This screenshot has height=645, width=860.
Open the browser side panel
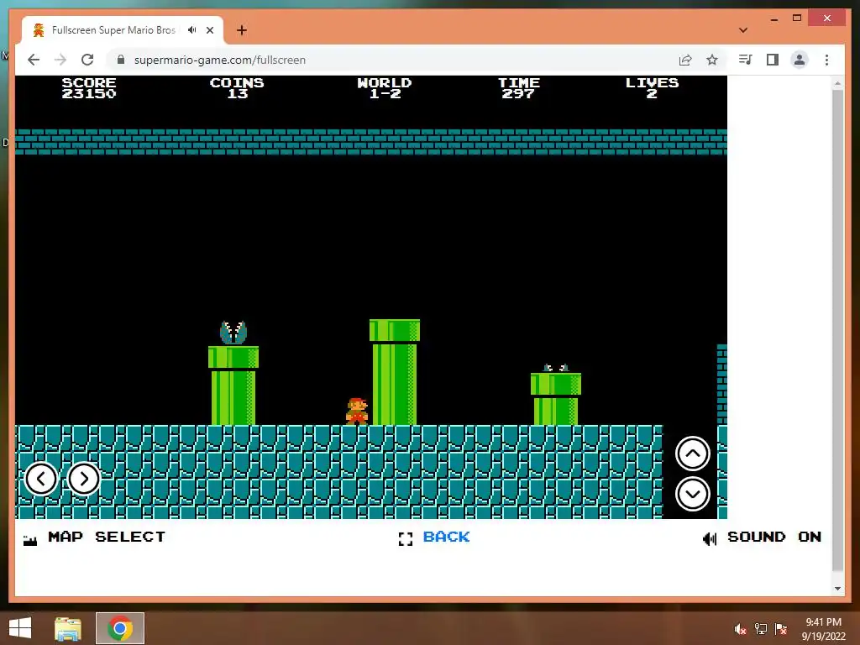773,60
